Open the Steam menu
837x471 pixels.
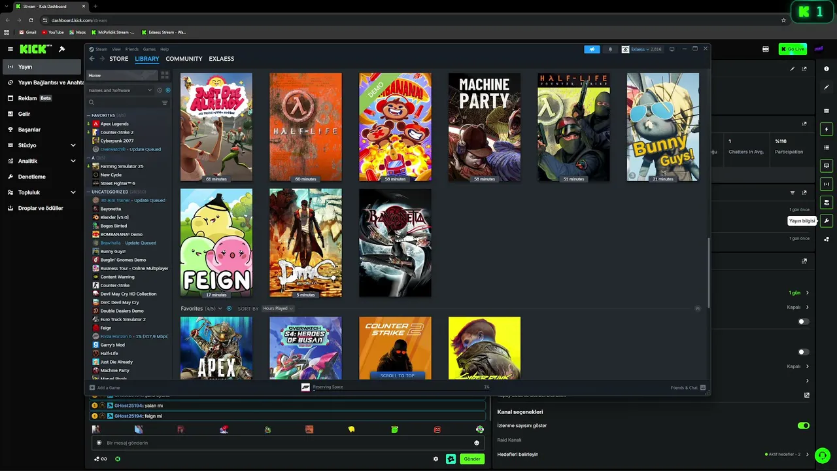[x=99, y=49]
